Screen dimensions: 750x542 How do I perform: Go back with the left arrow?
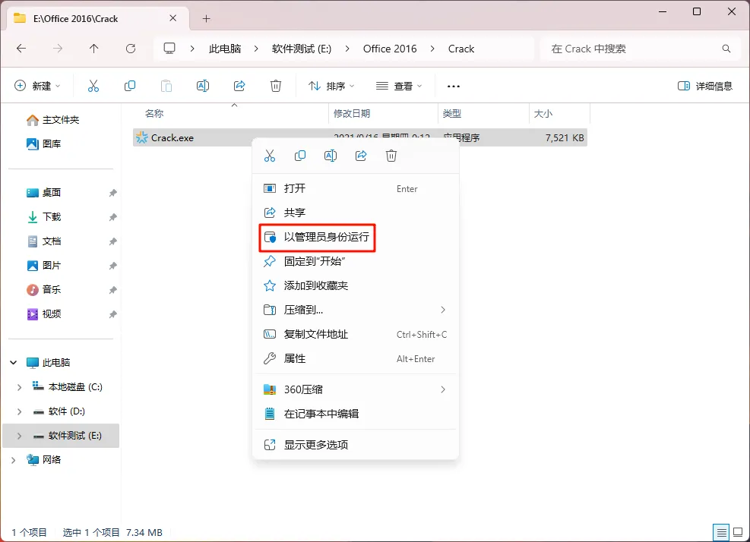pyautogui.click(x=21, y=49)
